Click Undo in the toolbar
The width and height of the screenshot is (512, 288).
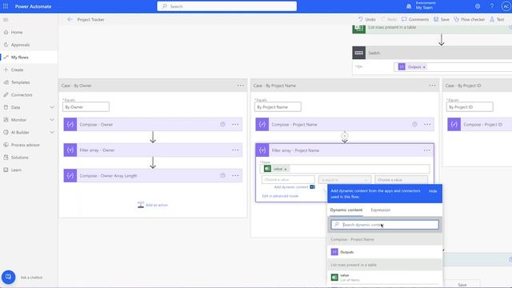pos(367,19)
